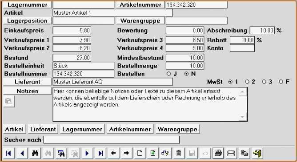Exit the form with the door icon
The width and height of the screenshot is (297, 162).
[257, 153]
